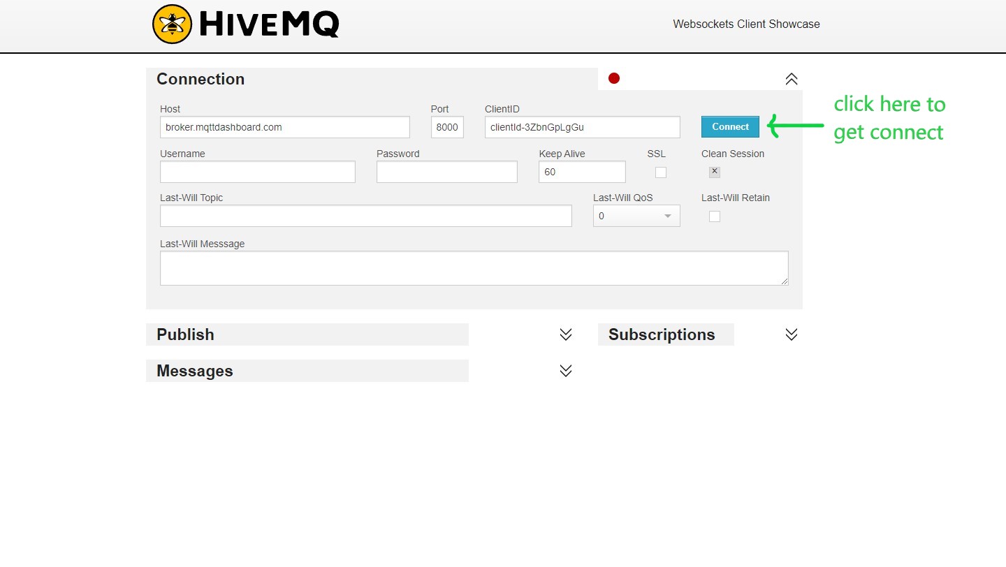Toggle the SSL checkbox

(661, 172)
